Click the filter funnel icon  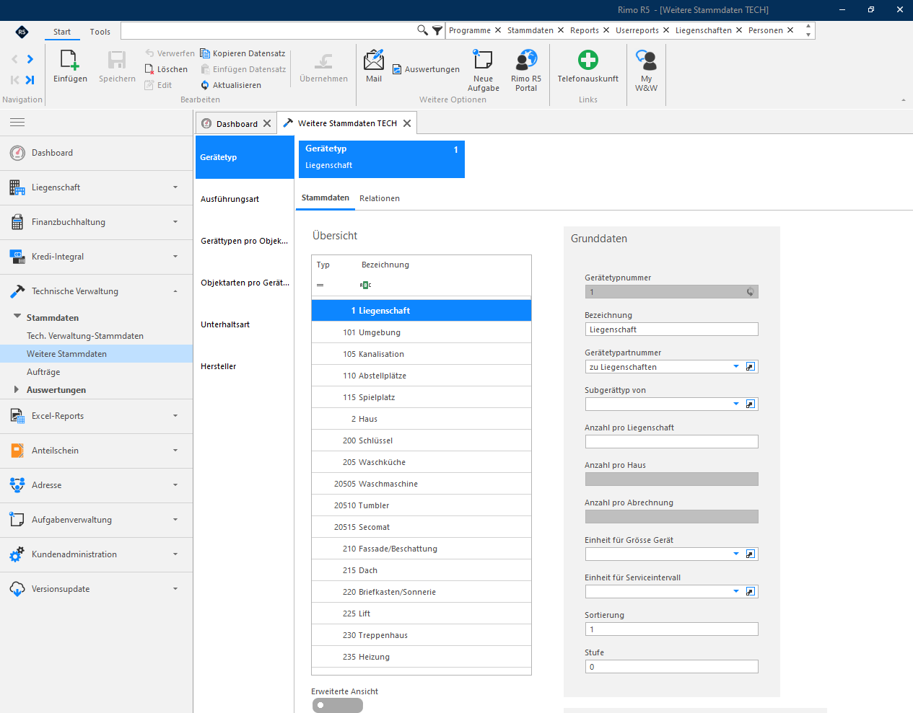point(437,30)
